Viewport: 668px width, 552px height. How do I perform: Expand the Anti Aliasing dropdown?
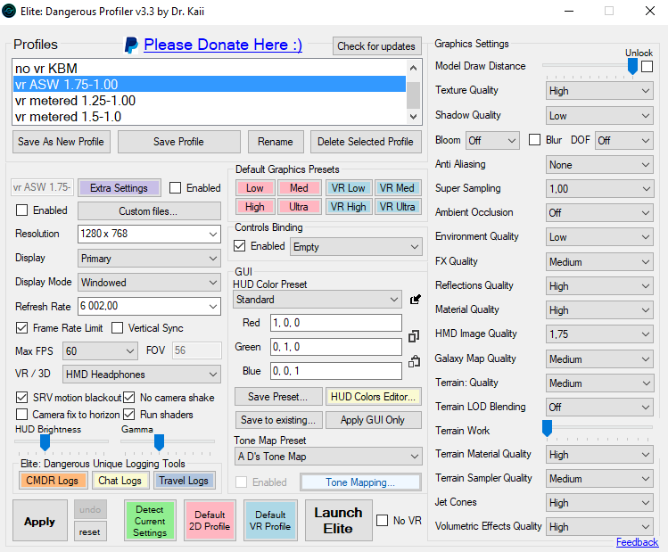[599, 165]
